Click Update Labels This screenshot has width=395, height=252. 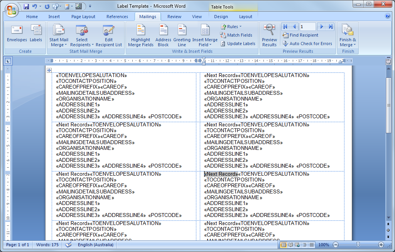click(238, 44)
